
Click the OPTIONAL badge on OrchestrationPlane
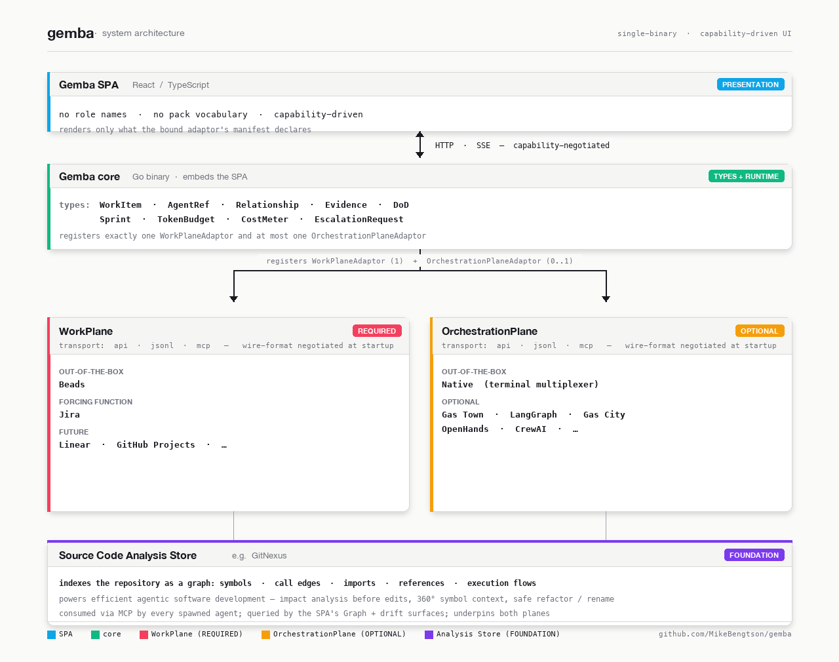coord(760,331)
